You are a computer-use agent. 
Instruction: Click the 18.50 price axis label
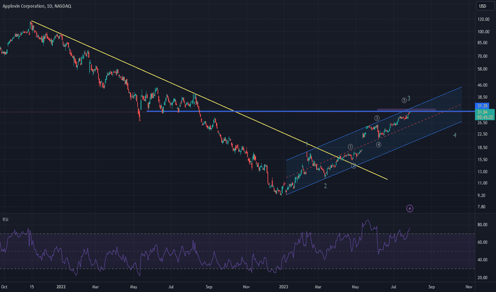(482, 148)
